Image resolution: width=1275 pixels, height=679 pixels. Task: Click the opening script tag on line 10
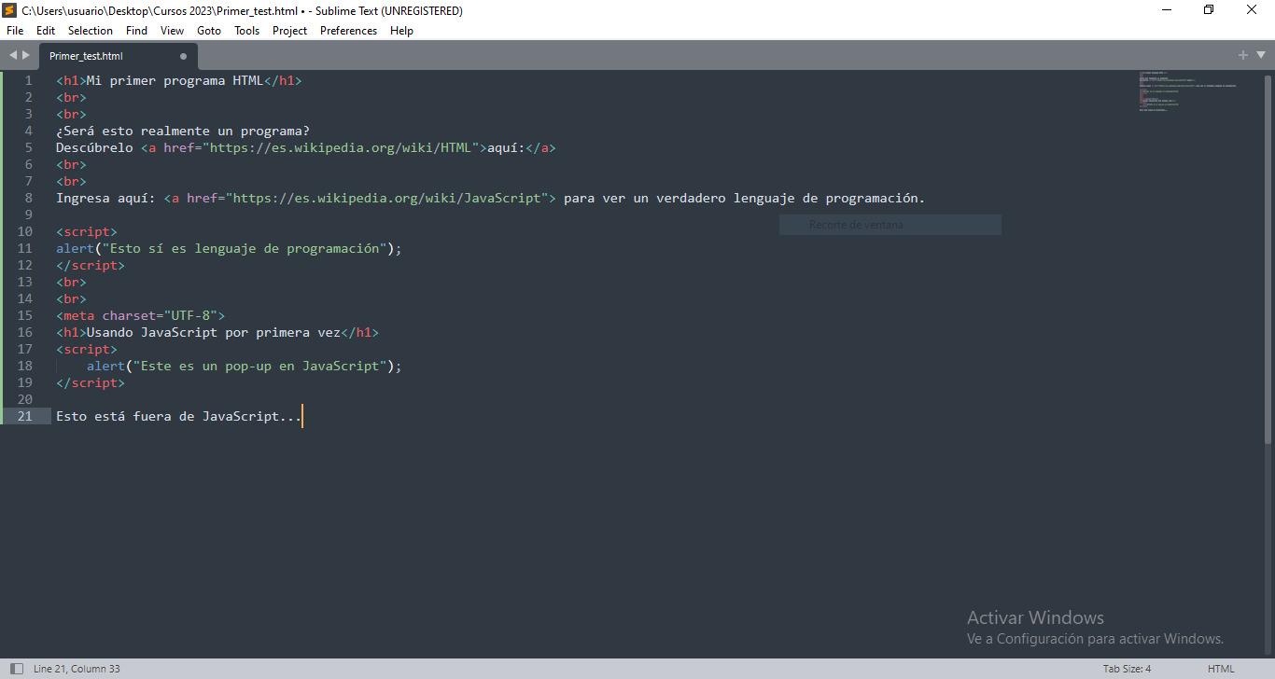[87, 231]
